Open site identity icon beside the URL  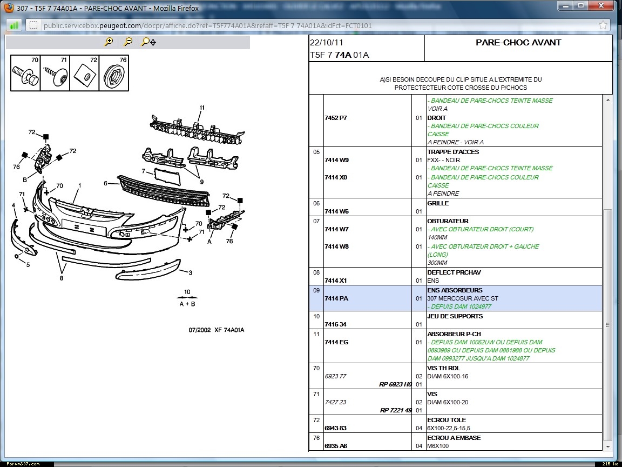point(33,25)
